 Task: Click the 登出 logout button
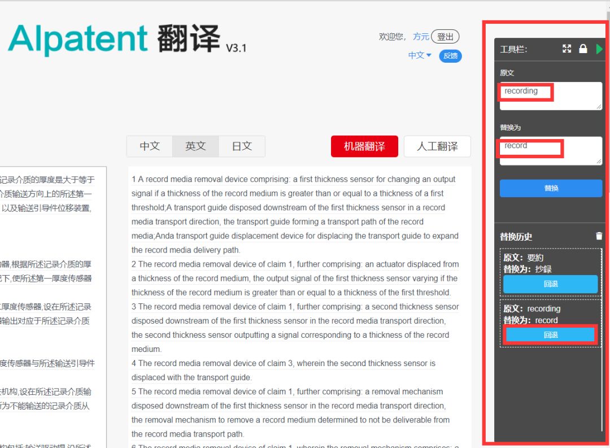(x=445, y=36)
